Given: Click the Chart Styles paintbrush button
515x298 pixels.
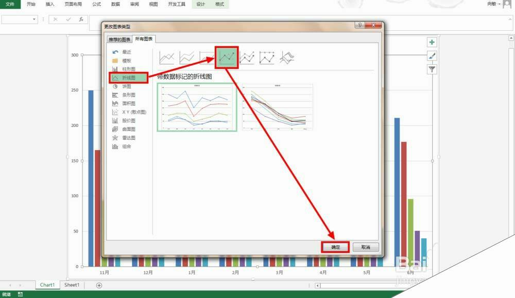Looking at the screenshot, I should [x=432, y=55].
